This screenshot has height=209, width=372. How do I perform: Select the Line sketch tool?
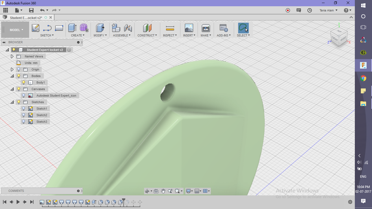coord(47,28)
